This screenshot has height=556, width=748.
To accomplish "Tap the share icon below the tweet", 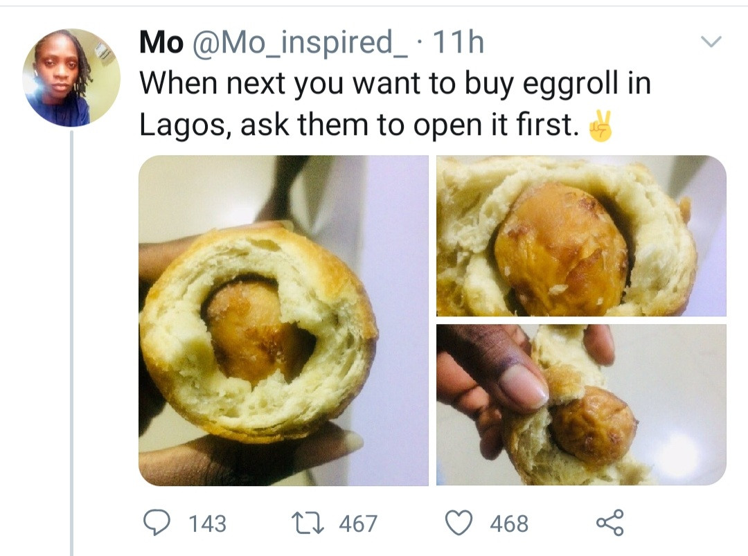I will tap(609, 522).
